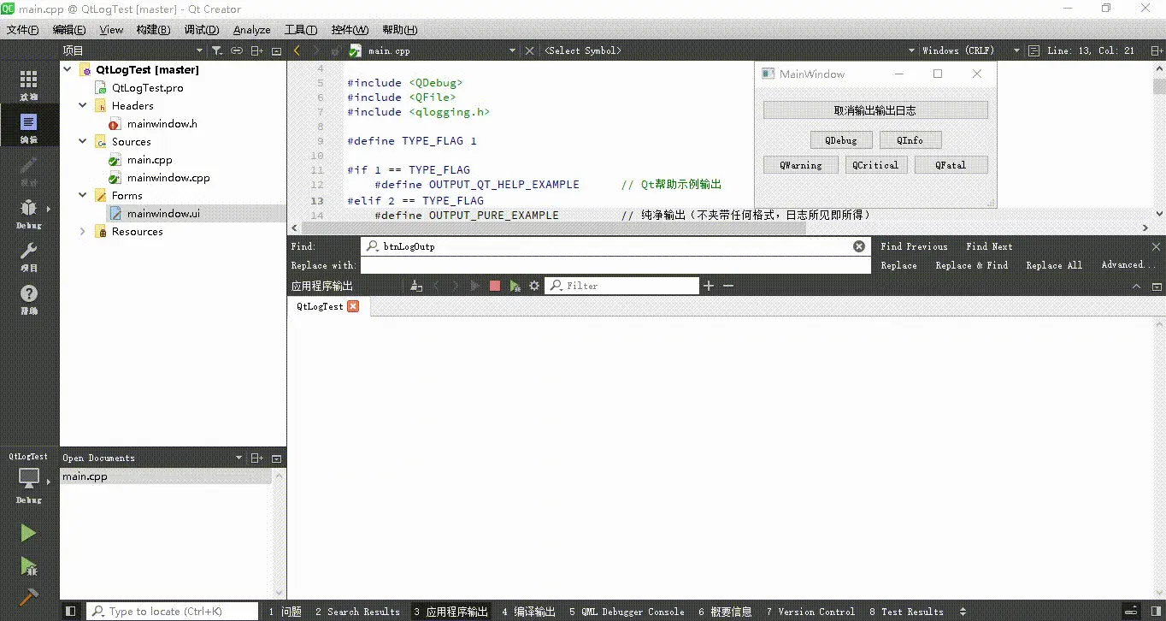
Task: Clear the Find field text
Action: (x=859, y=246)
